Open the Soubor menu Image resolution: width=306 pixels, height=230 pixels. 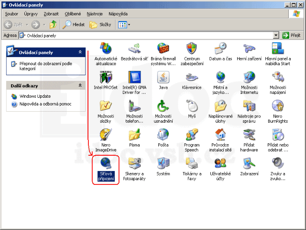(11, 14)
